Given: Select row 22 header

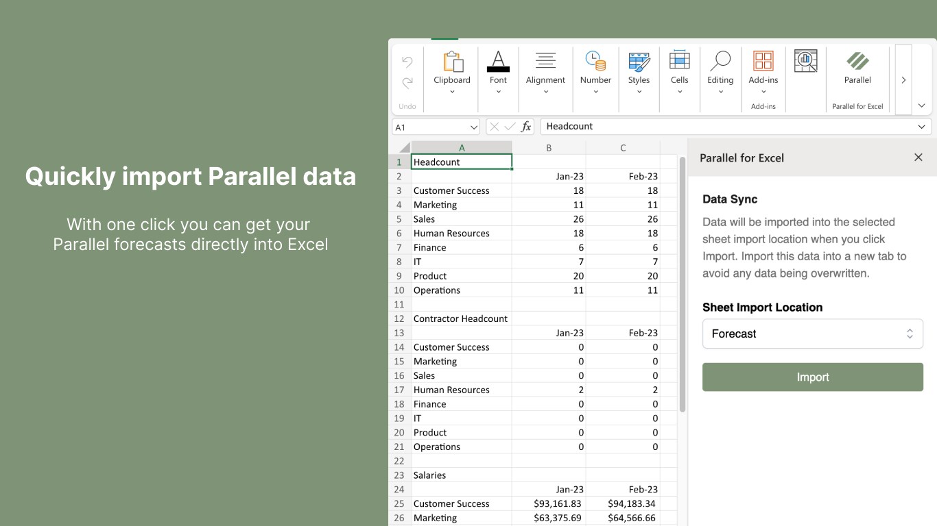Looking at the screenshot, I should [399, 461].
